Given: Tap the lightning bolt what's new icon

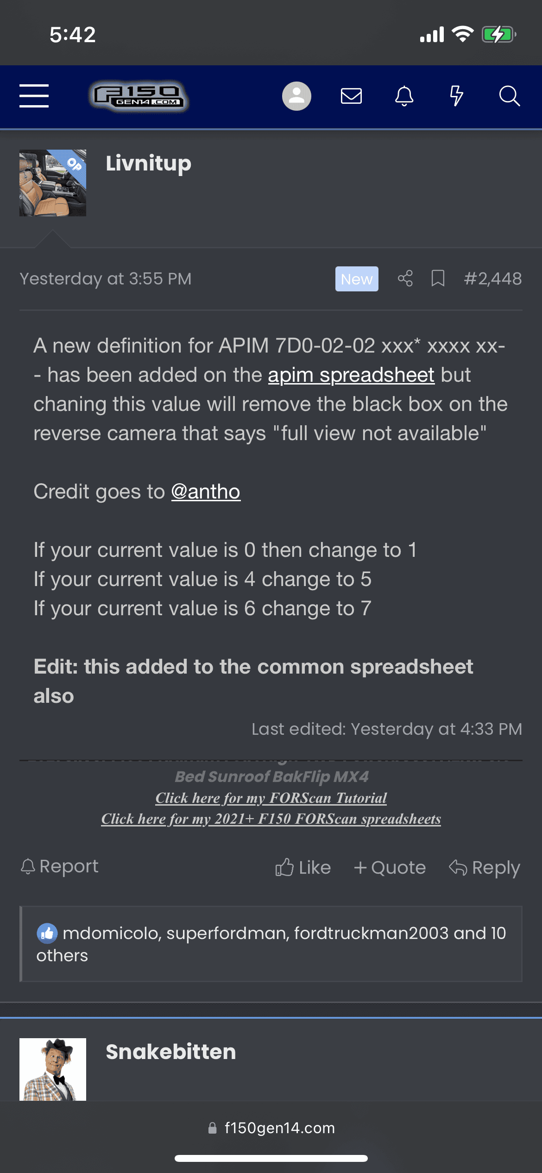Looking at the screenshot, I should (x=456, y=96).
